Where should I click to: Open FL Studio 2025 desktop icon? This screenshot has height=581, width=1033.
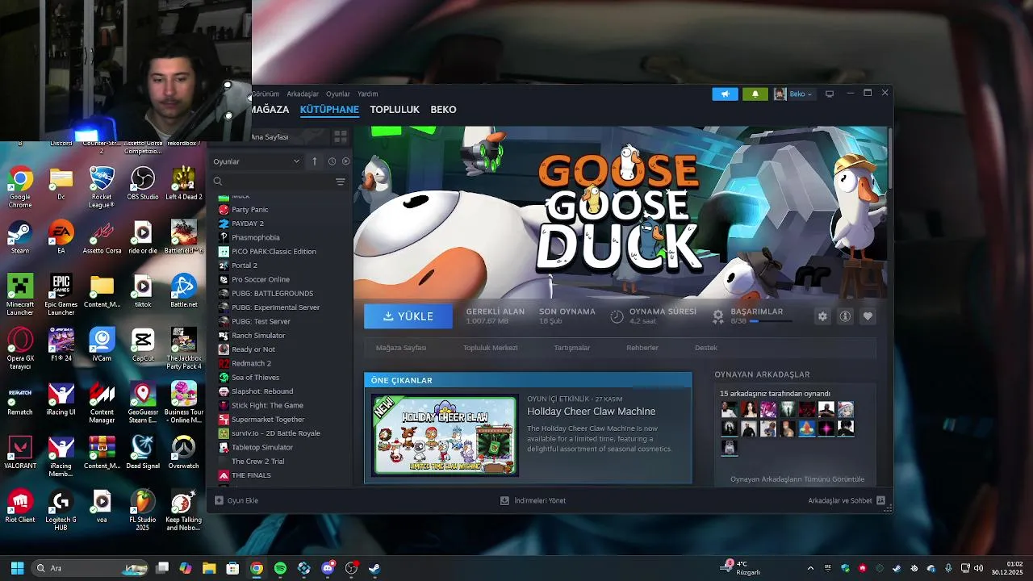[x=143, y=510]
